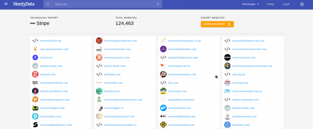Click the amberrenae.com portrait icon
This screenshot has width=313, height=129.
(x=163, y=74)
